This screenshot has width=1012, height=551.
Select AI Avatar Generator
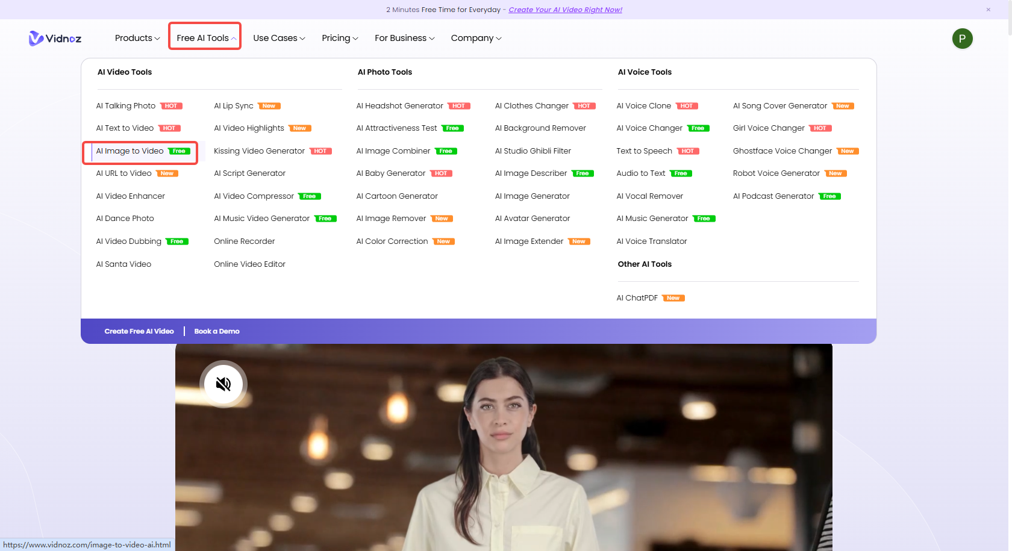point(533,219)
